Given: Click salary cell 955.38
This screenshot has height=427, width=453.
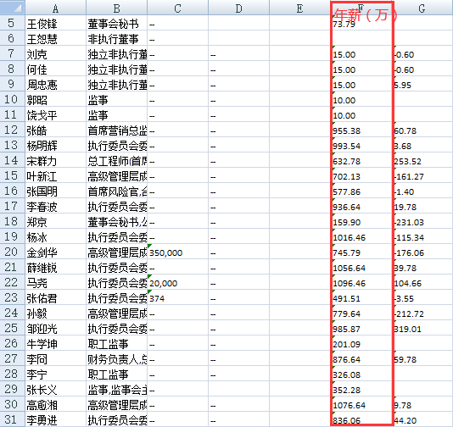Looking at the screenshot, I should coord(361,130).
